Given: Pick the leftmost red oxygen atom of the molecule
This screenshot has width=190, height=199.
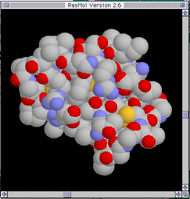Looking at the screenshot, I should coord(15,80).
